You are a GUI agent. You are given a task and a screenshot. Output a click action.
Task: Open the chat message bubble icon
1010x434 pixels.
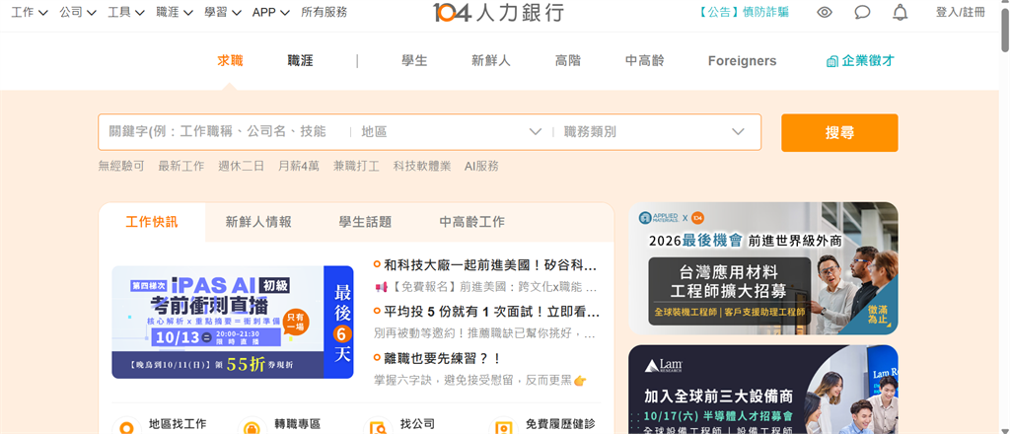(862, 12)
